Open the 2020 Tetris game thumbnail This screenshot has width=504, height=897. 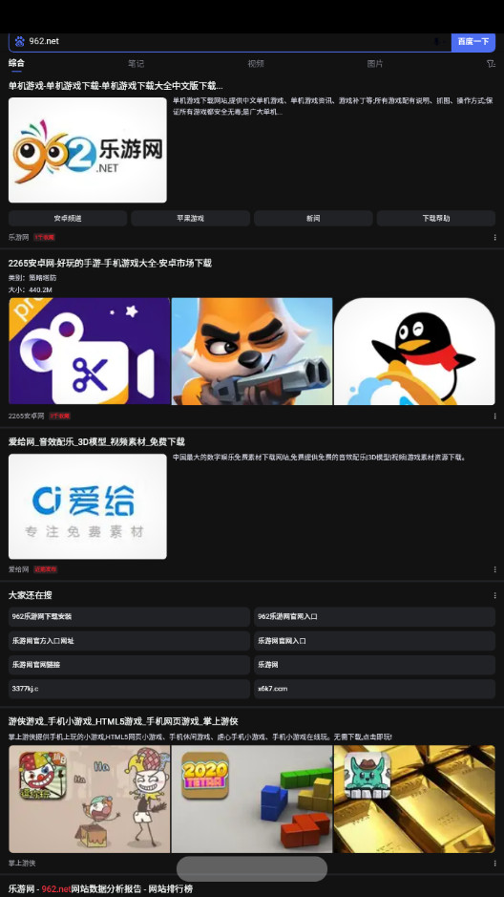click(252, 800)
